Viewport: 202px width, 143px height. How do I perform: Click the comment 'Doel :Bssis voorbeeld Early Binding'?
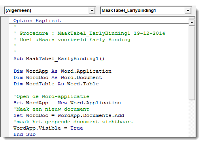pyautogui.click(x=72, y=40)
